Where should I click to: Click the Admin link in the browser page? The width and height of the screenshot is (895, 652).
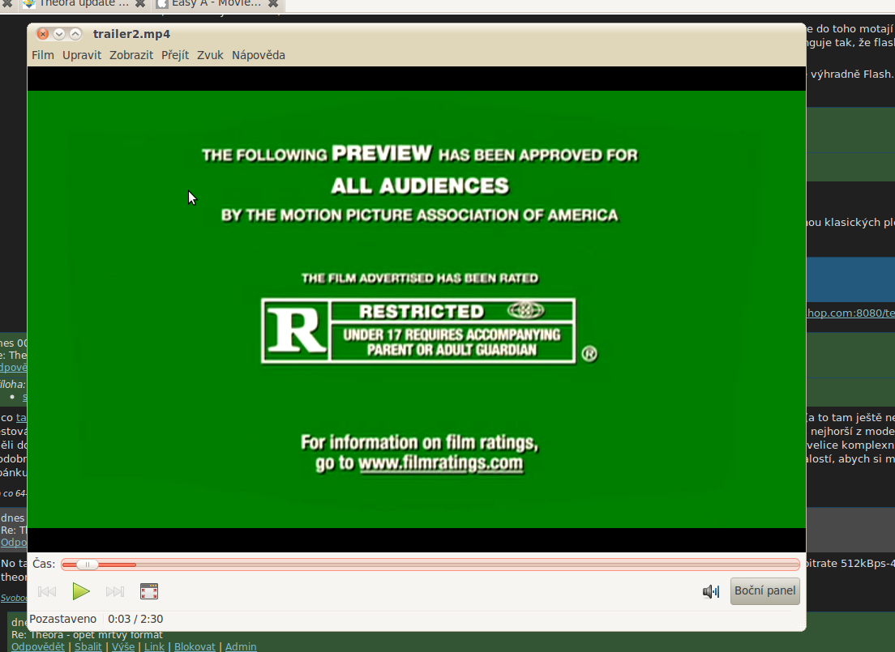coord(241,646)
